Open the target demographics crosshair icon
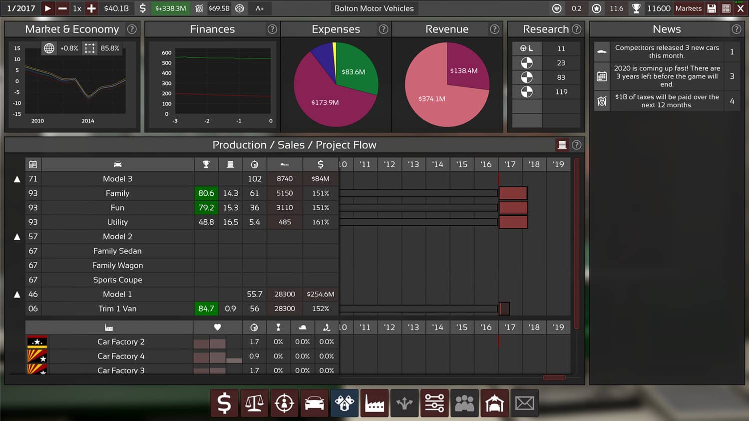The width and height of the screenshot is (749, 421). click(284, 403)
